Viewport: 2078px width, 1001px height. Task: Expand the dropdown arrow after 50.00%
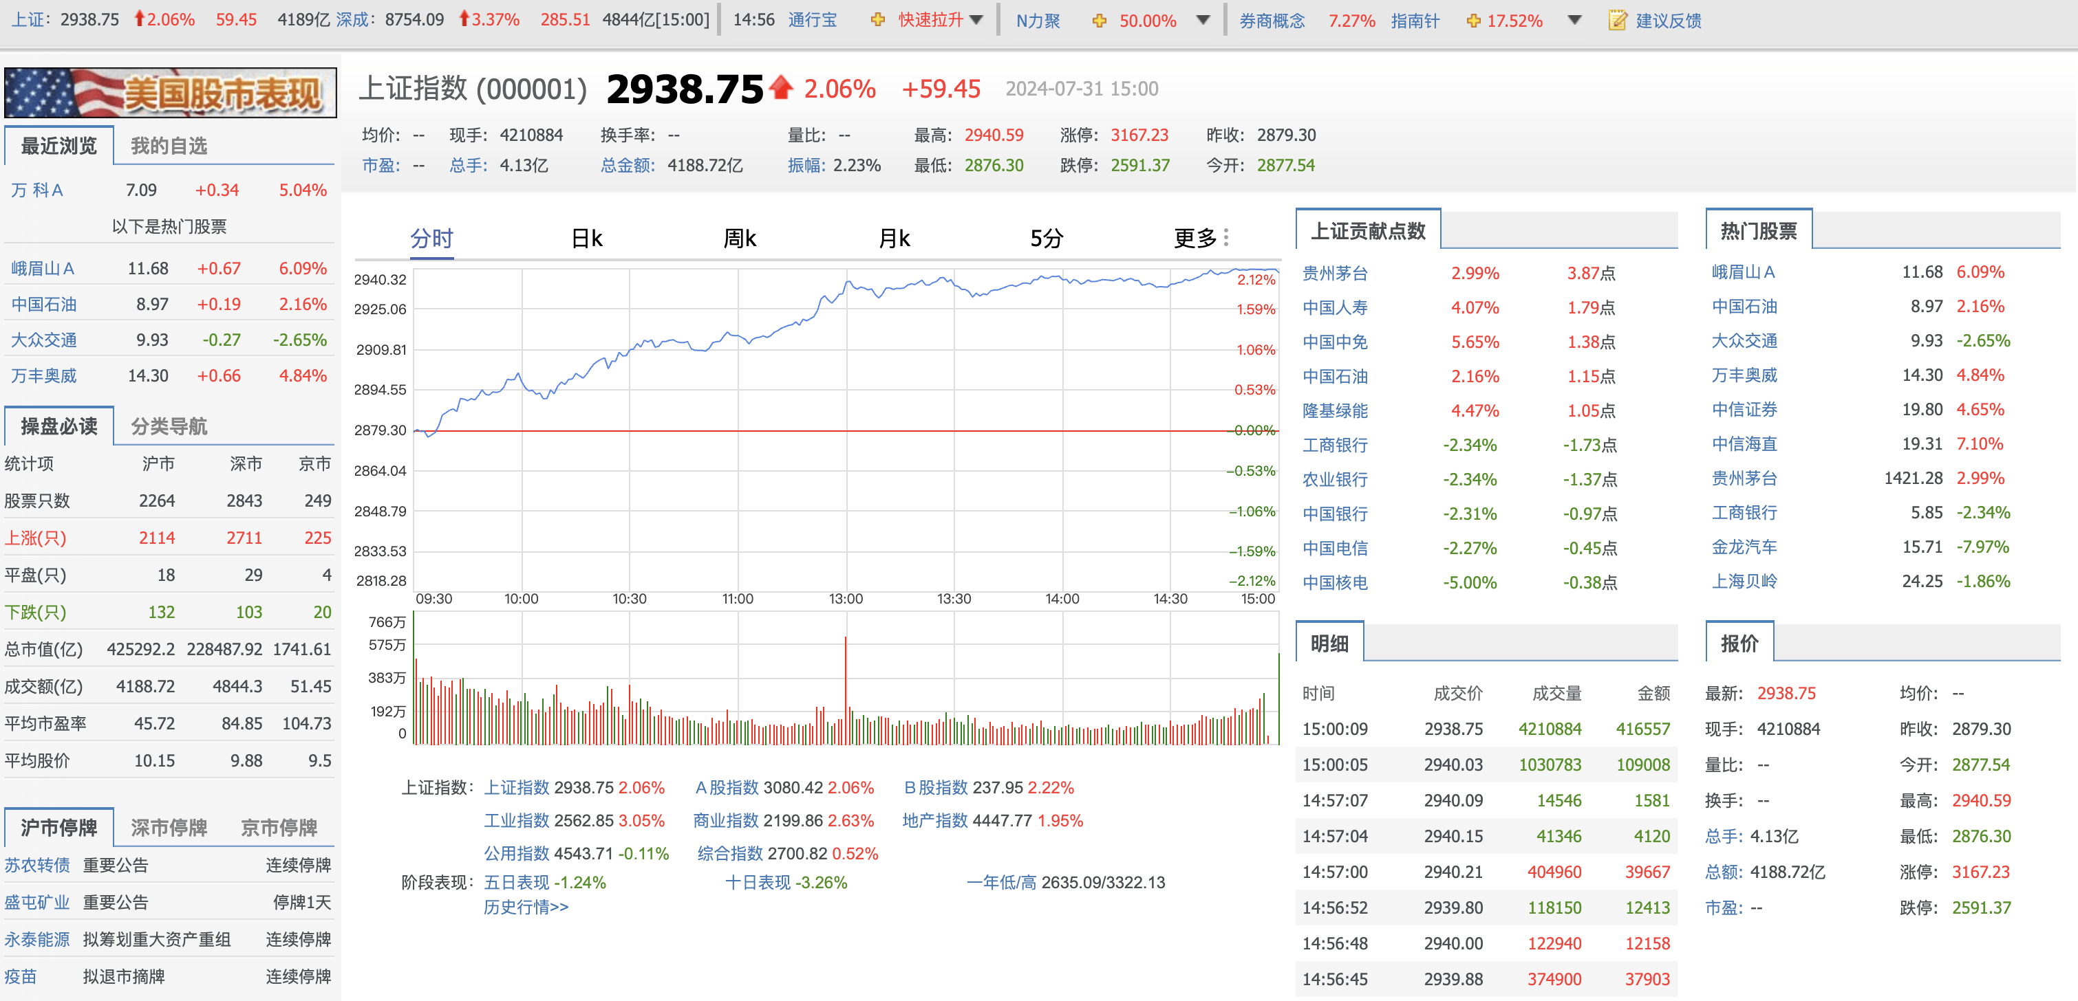[1203, 20]
